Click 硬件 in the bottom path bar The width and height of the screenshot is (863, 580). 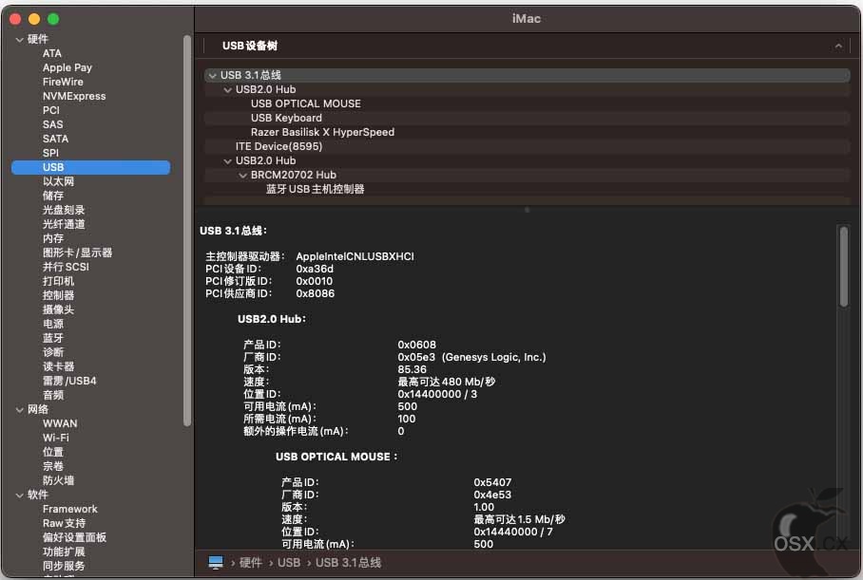250,562
